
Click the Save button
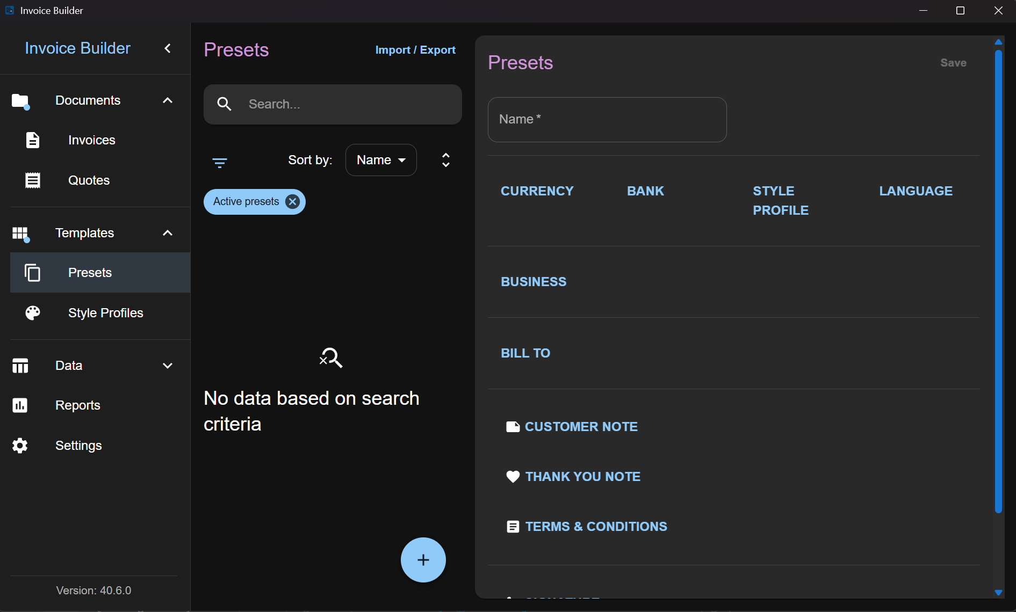[x=953, y=63]
